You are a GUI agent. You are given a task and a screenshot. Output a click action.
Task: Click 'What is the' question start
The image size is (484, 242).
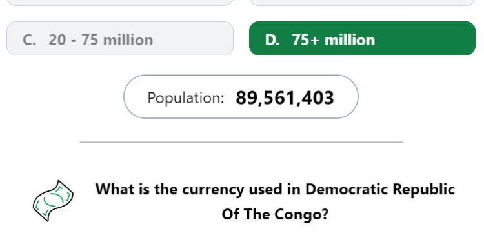tap(137, 189)
